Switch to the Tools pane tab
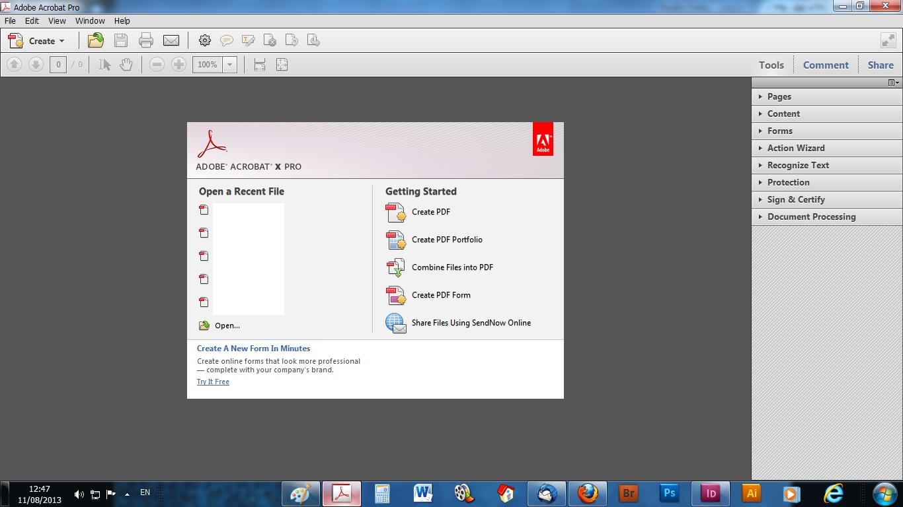903x507 pixels. tap(771, 65)
